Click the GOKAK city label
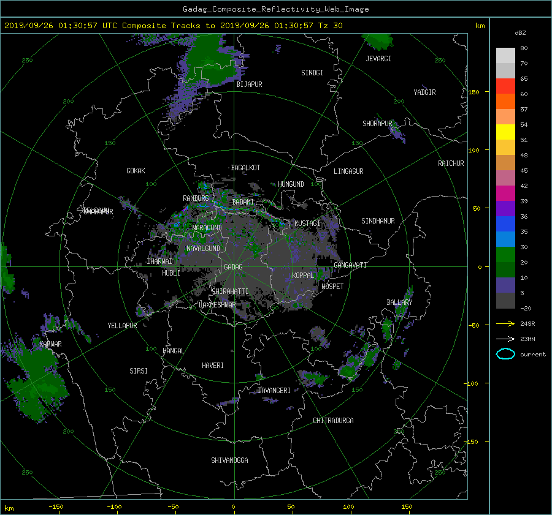The image size is (552, 515). 136,171
